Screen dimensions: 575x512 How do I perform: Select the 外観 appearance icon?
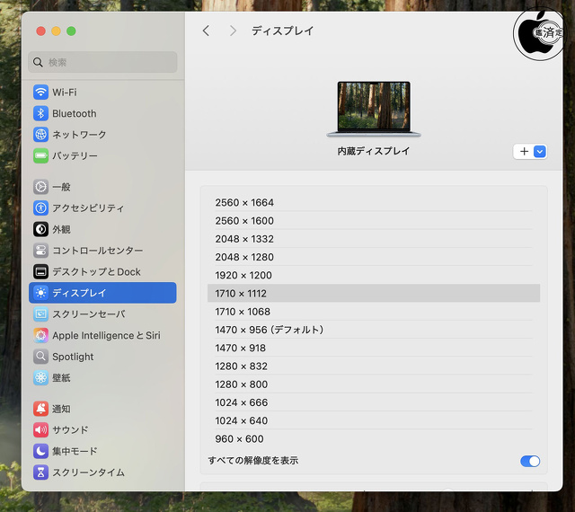[40, 229]
